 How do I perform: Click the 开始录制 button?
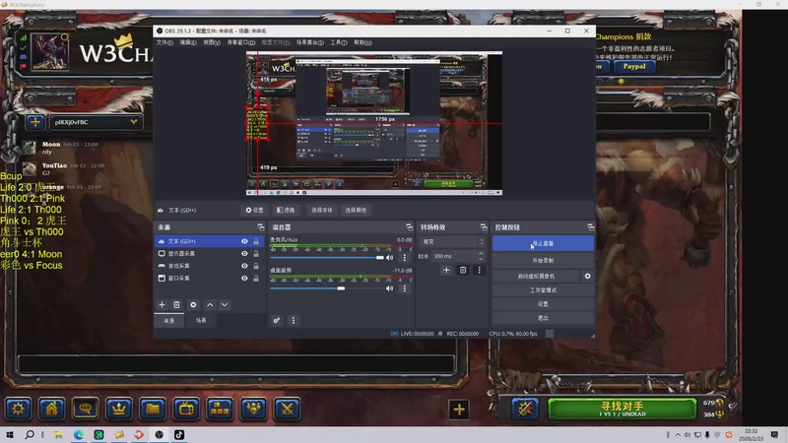pyautogui.click(x=543, y=261)
